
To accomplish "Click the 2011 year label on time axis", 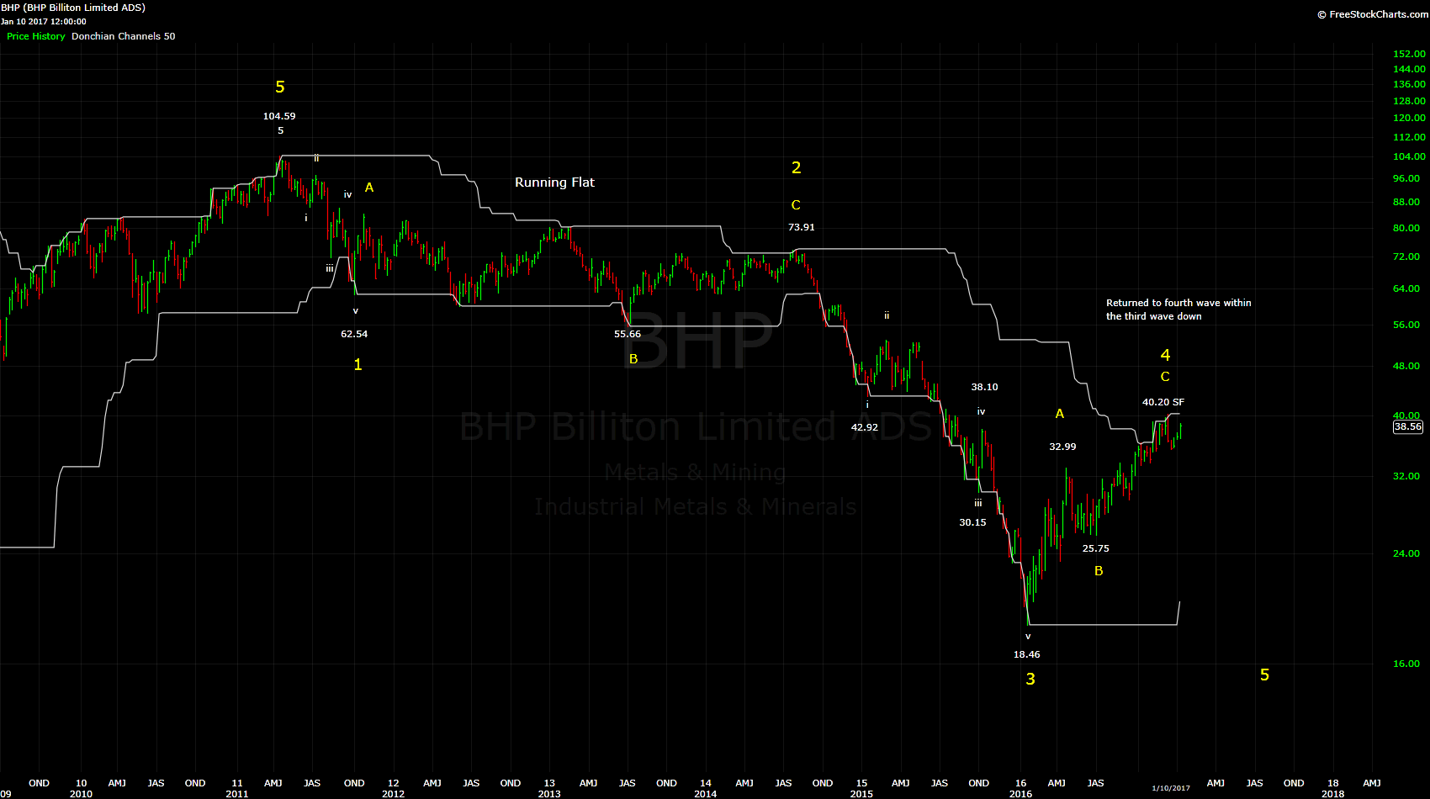I will pos(237,794).
